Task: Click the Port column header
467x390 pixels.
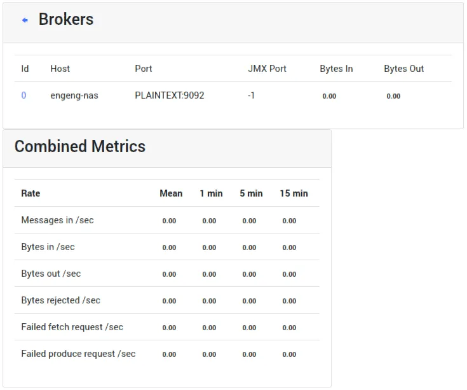Action: 143,69
